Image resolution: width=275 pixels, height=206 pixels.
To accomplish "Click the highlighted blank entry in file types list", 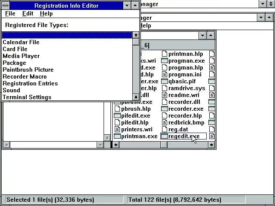I will pyautogui.click(x=67, y=35).
